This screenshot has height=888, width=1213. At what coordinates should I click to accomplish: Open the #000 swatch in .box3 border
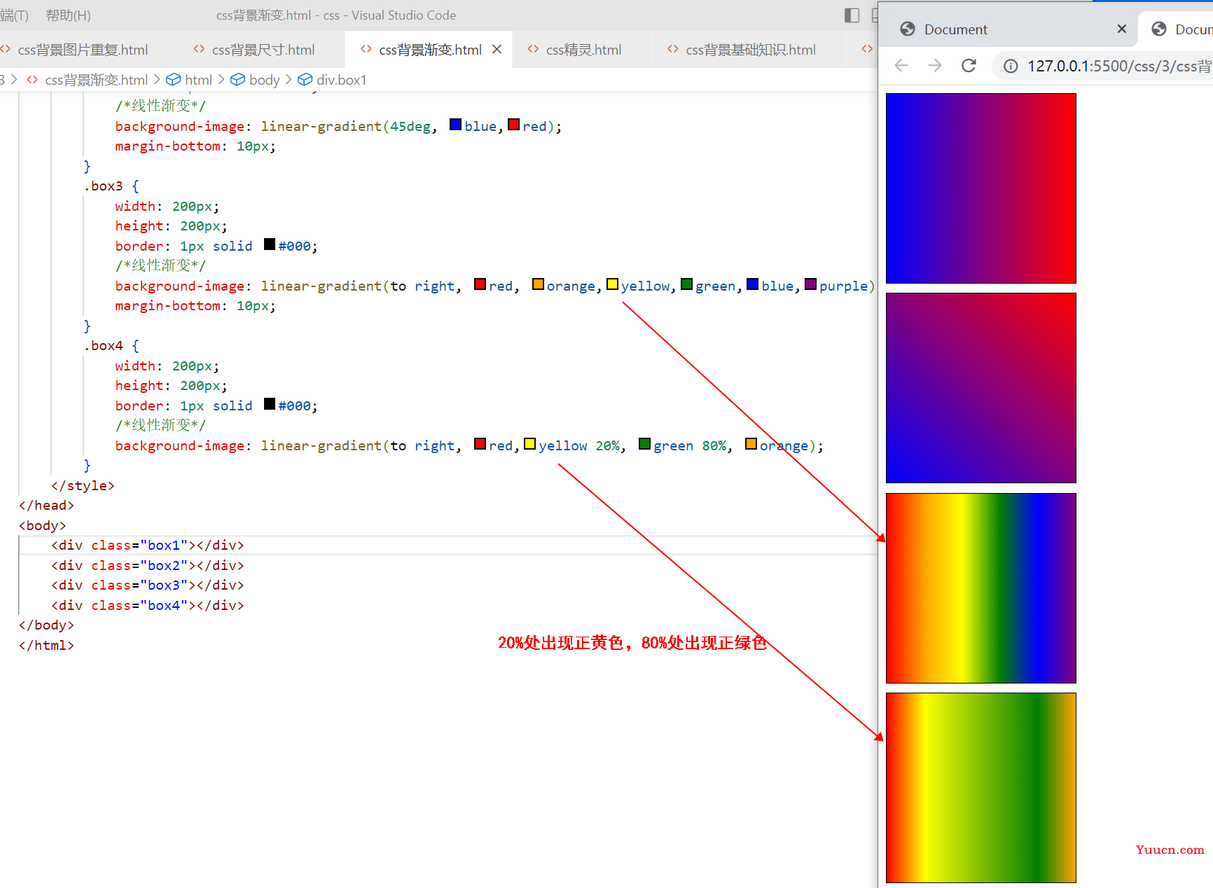click(270, 244)
